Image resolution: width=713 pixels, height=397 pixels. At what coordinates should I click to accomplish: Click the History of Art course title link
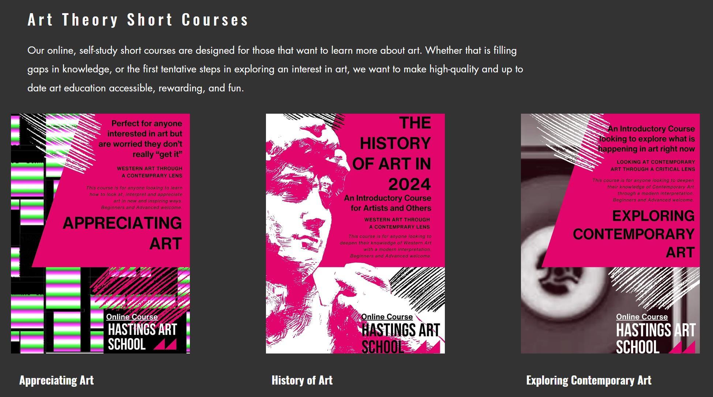[302, 380]
